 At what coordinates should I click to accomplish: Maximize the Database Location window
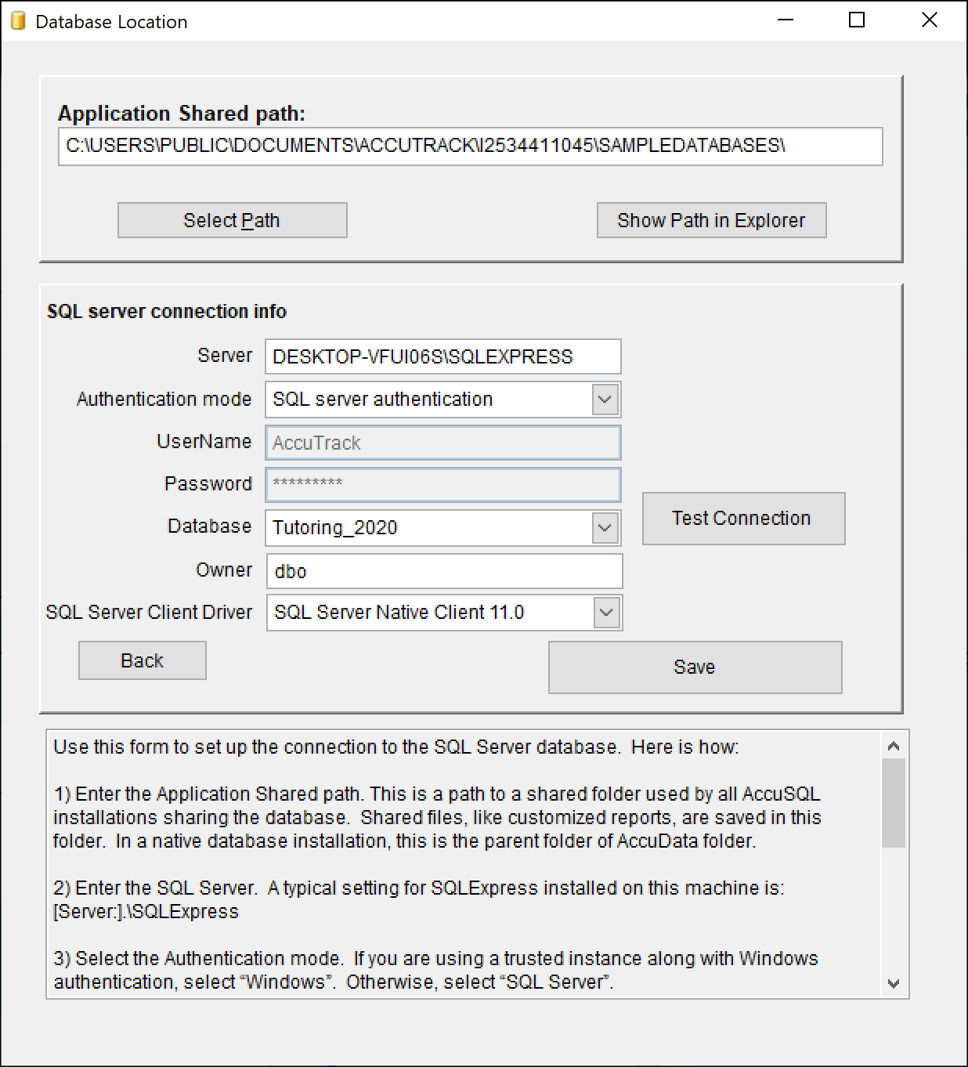pyautogui.click(x=857, y=20)
